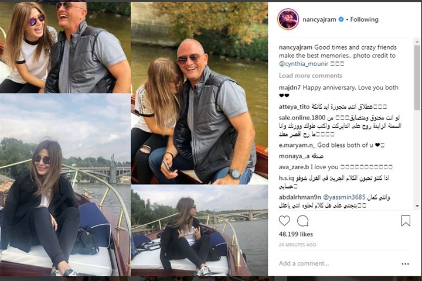
Task: Open the comment speech bubble icon
Action: [303, 221]
